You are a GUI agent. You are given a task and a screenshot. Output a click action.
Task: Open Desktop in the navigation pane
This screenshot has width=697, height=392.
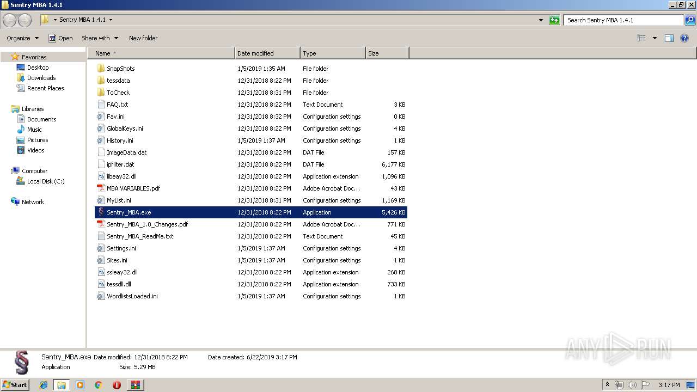point(38,68)
